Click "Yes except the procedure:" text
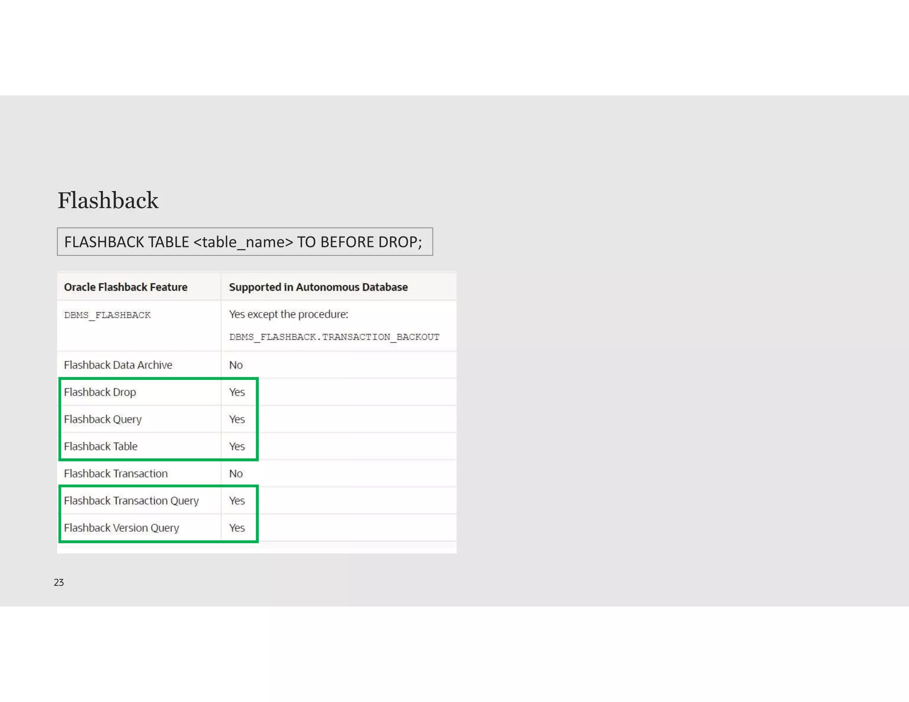This screenshot has width=909, height=702. 289,314
